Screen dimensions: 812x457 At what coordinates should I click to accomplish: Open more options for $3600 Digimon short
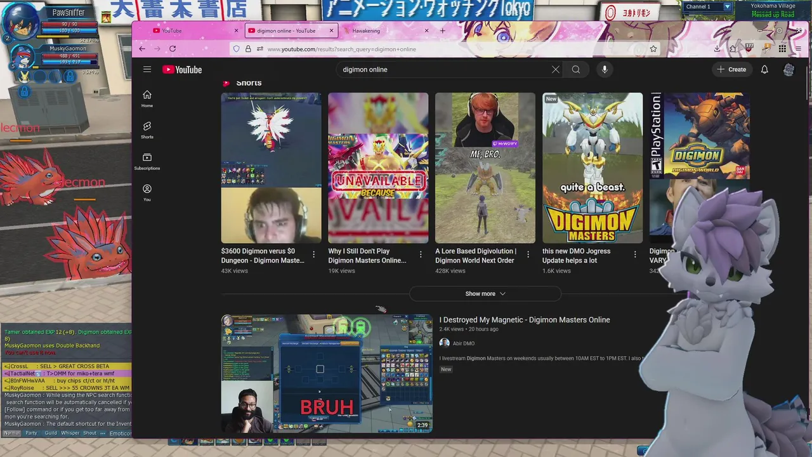coord(313,255)
